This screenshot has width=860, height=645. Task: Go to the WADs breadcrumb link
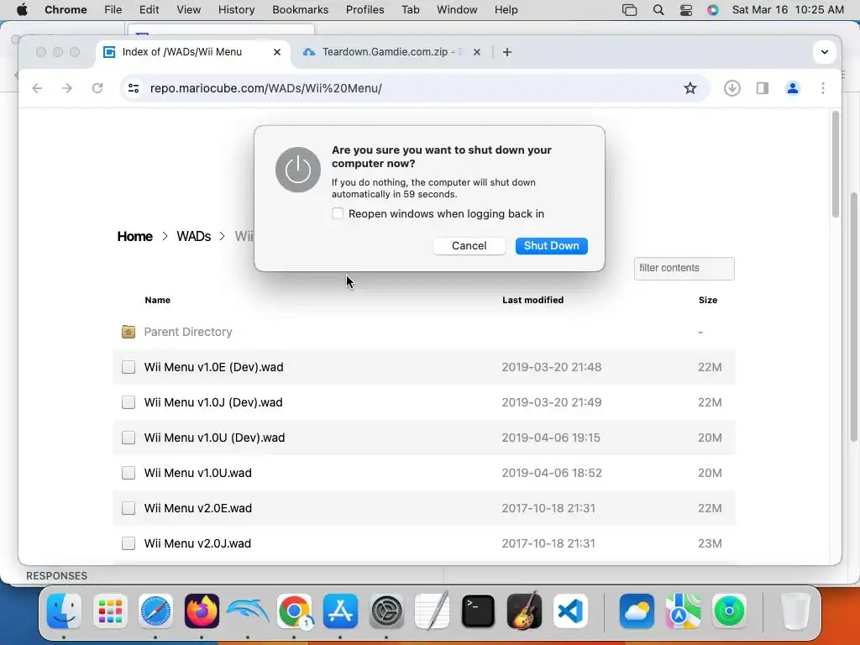coord(194,236)
